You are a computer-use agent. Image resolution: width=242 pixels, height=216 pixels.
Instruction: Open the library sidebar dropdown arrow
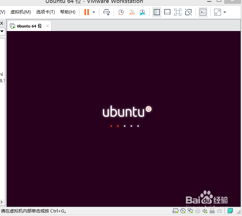[x=2, y=31]
